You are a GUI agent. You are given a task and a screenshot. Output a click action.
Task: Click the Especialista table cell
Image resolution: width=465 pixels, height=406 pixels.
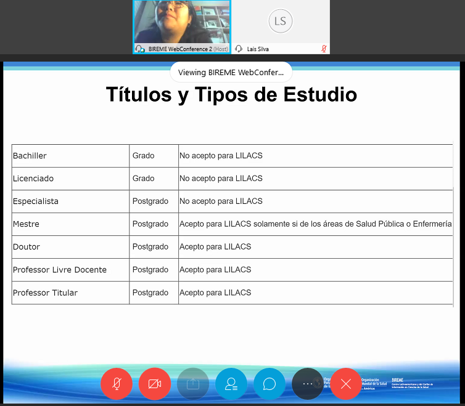70,201
